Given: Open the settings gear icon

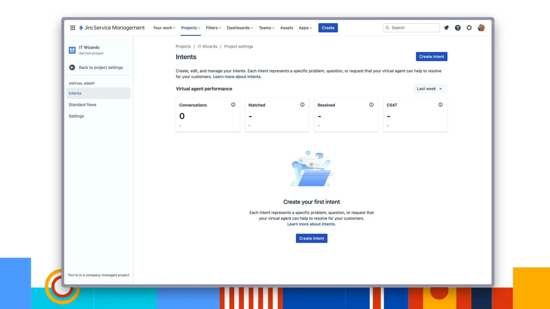Looking at the screenshot, I should coord(469,28).
